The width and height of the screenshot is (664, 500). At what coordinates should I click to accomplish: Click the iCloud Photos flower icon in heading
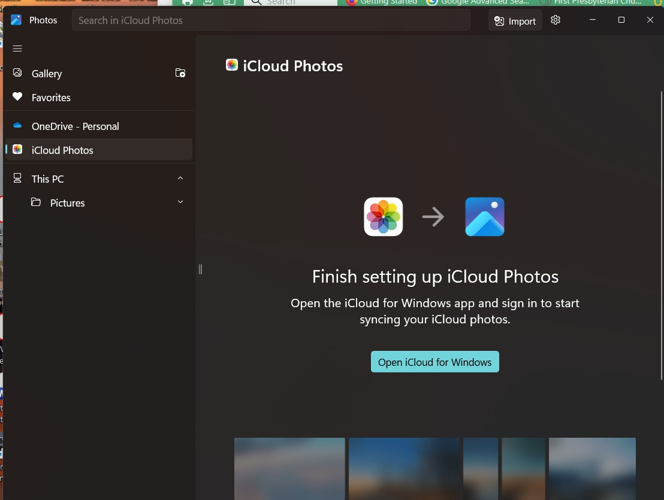coord(232,65)
